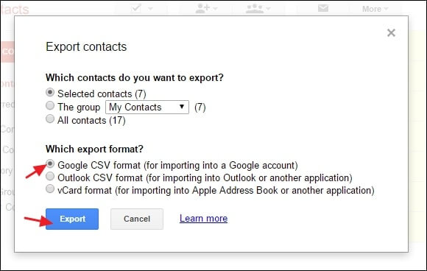The image size is (427, 271).
Task: Select Outlook CSV format option
Action: 50,176
